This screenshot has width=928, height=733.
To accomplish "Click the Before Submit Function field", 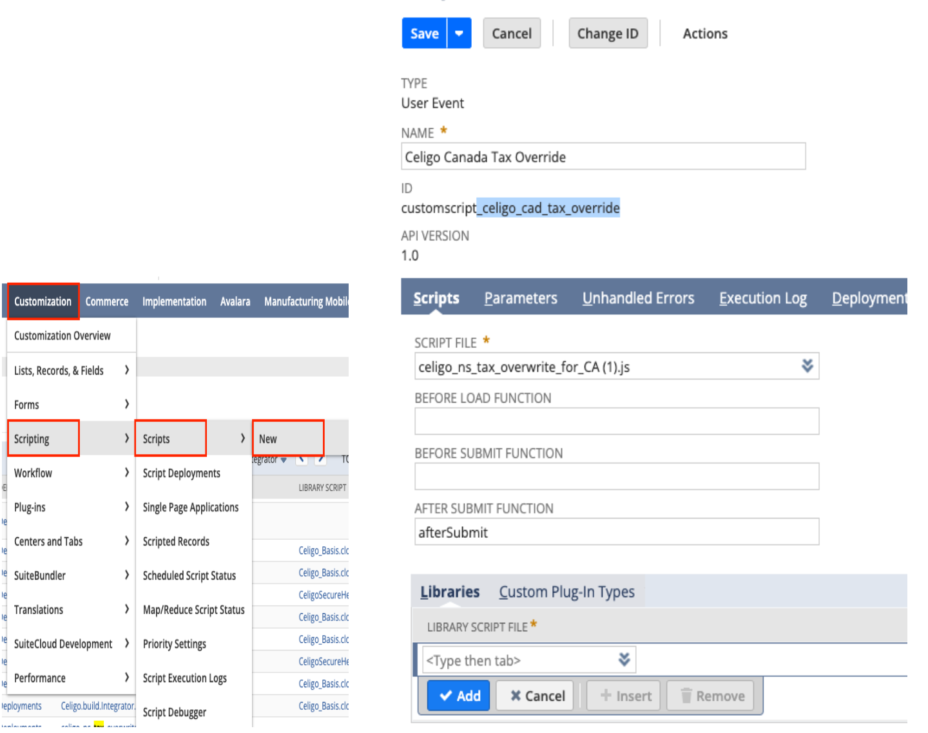I will click(x=617, y=477).
